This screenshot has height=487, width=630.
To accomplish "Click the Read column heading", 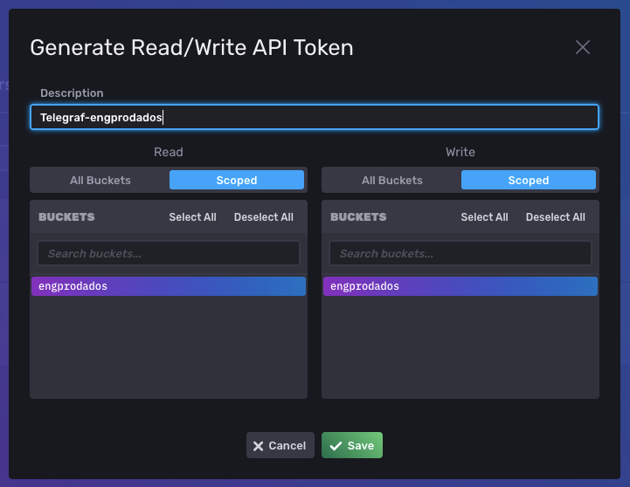I will pos(169,152).
